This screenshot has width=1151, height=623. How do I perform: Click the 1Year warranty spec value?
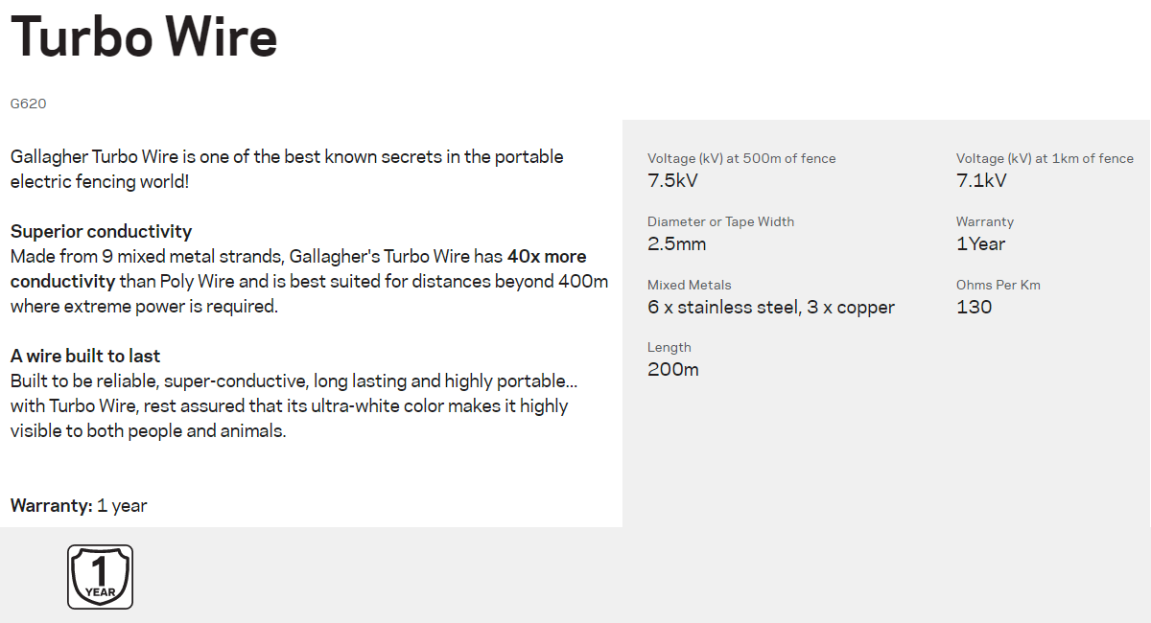980,243
